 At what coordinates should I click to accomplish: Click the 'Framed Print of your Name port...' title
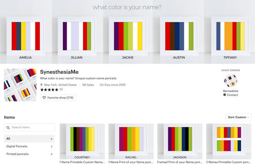[180, 162]
